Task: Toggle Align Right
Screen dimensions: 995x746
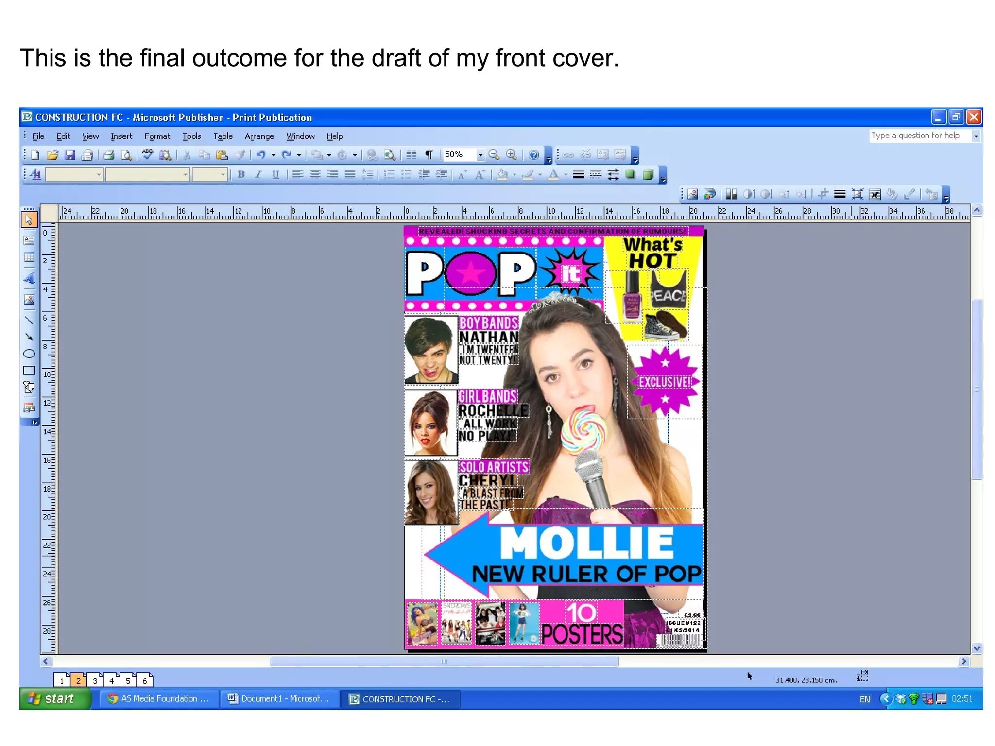Action: pyautogui.click(x=332, y=174)
